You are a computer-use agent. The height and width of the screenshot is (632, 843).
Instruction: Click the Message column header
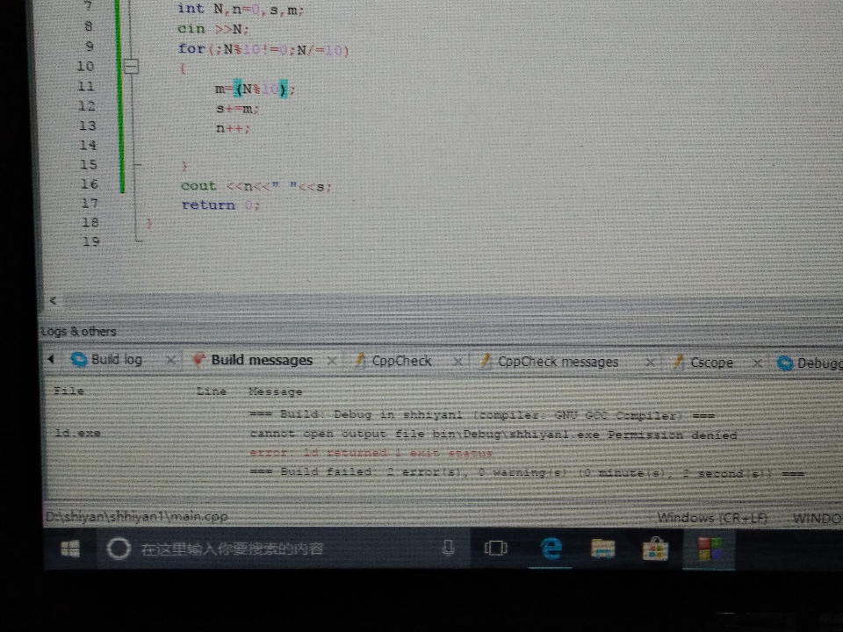coord(275,392)
